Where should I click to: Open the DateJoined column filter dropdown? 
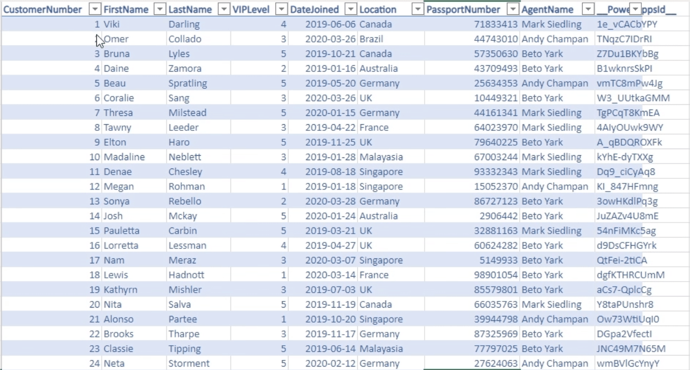[351, 9]
